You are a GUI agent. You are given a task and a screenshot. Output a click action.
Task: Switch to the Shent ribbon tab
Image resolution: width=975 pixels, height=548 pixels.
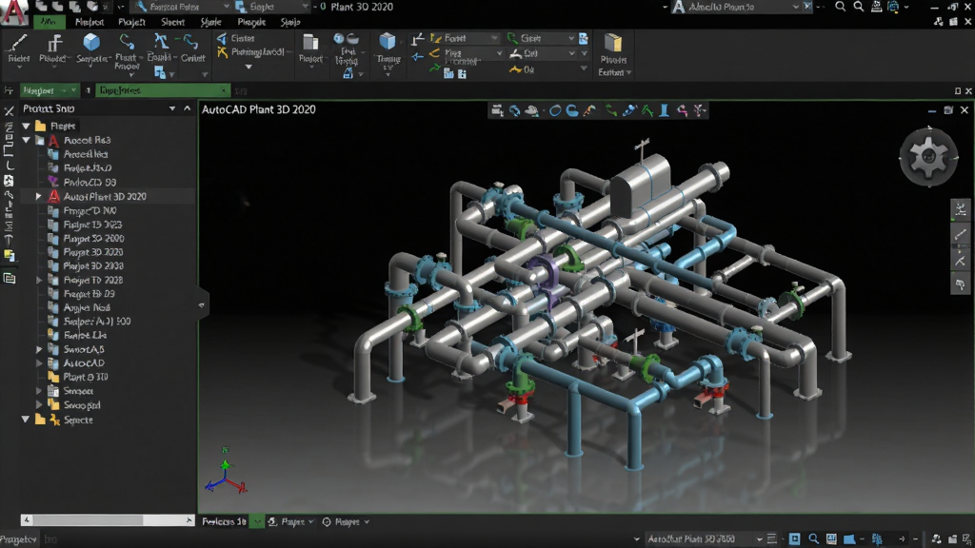[173, 22]
